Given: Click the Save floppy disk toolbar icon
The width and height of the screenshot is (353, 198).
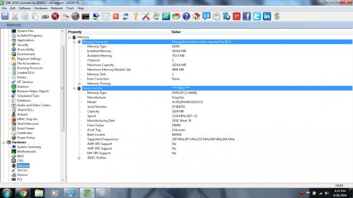Looking at the screenshot, I should 5,16.
